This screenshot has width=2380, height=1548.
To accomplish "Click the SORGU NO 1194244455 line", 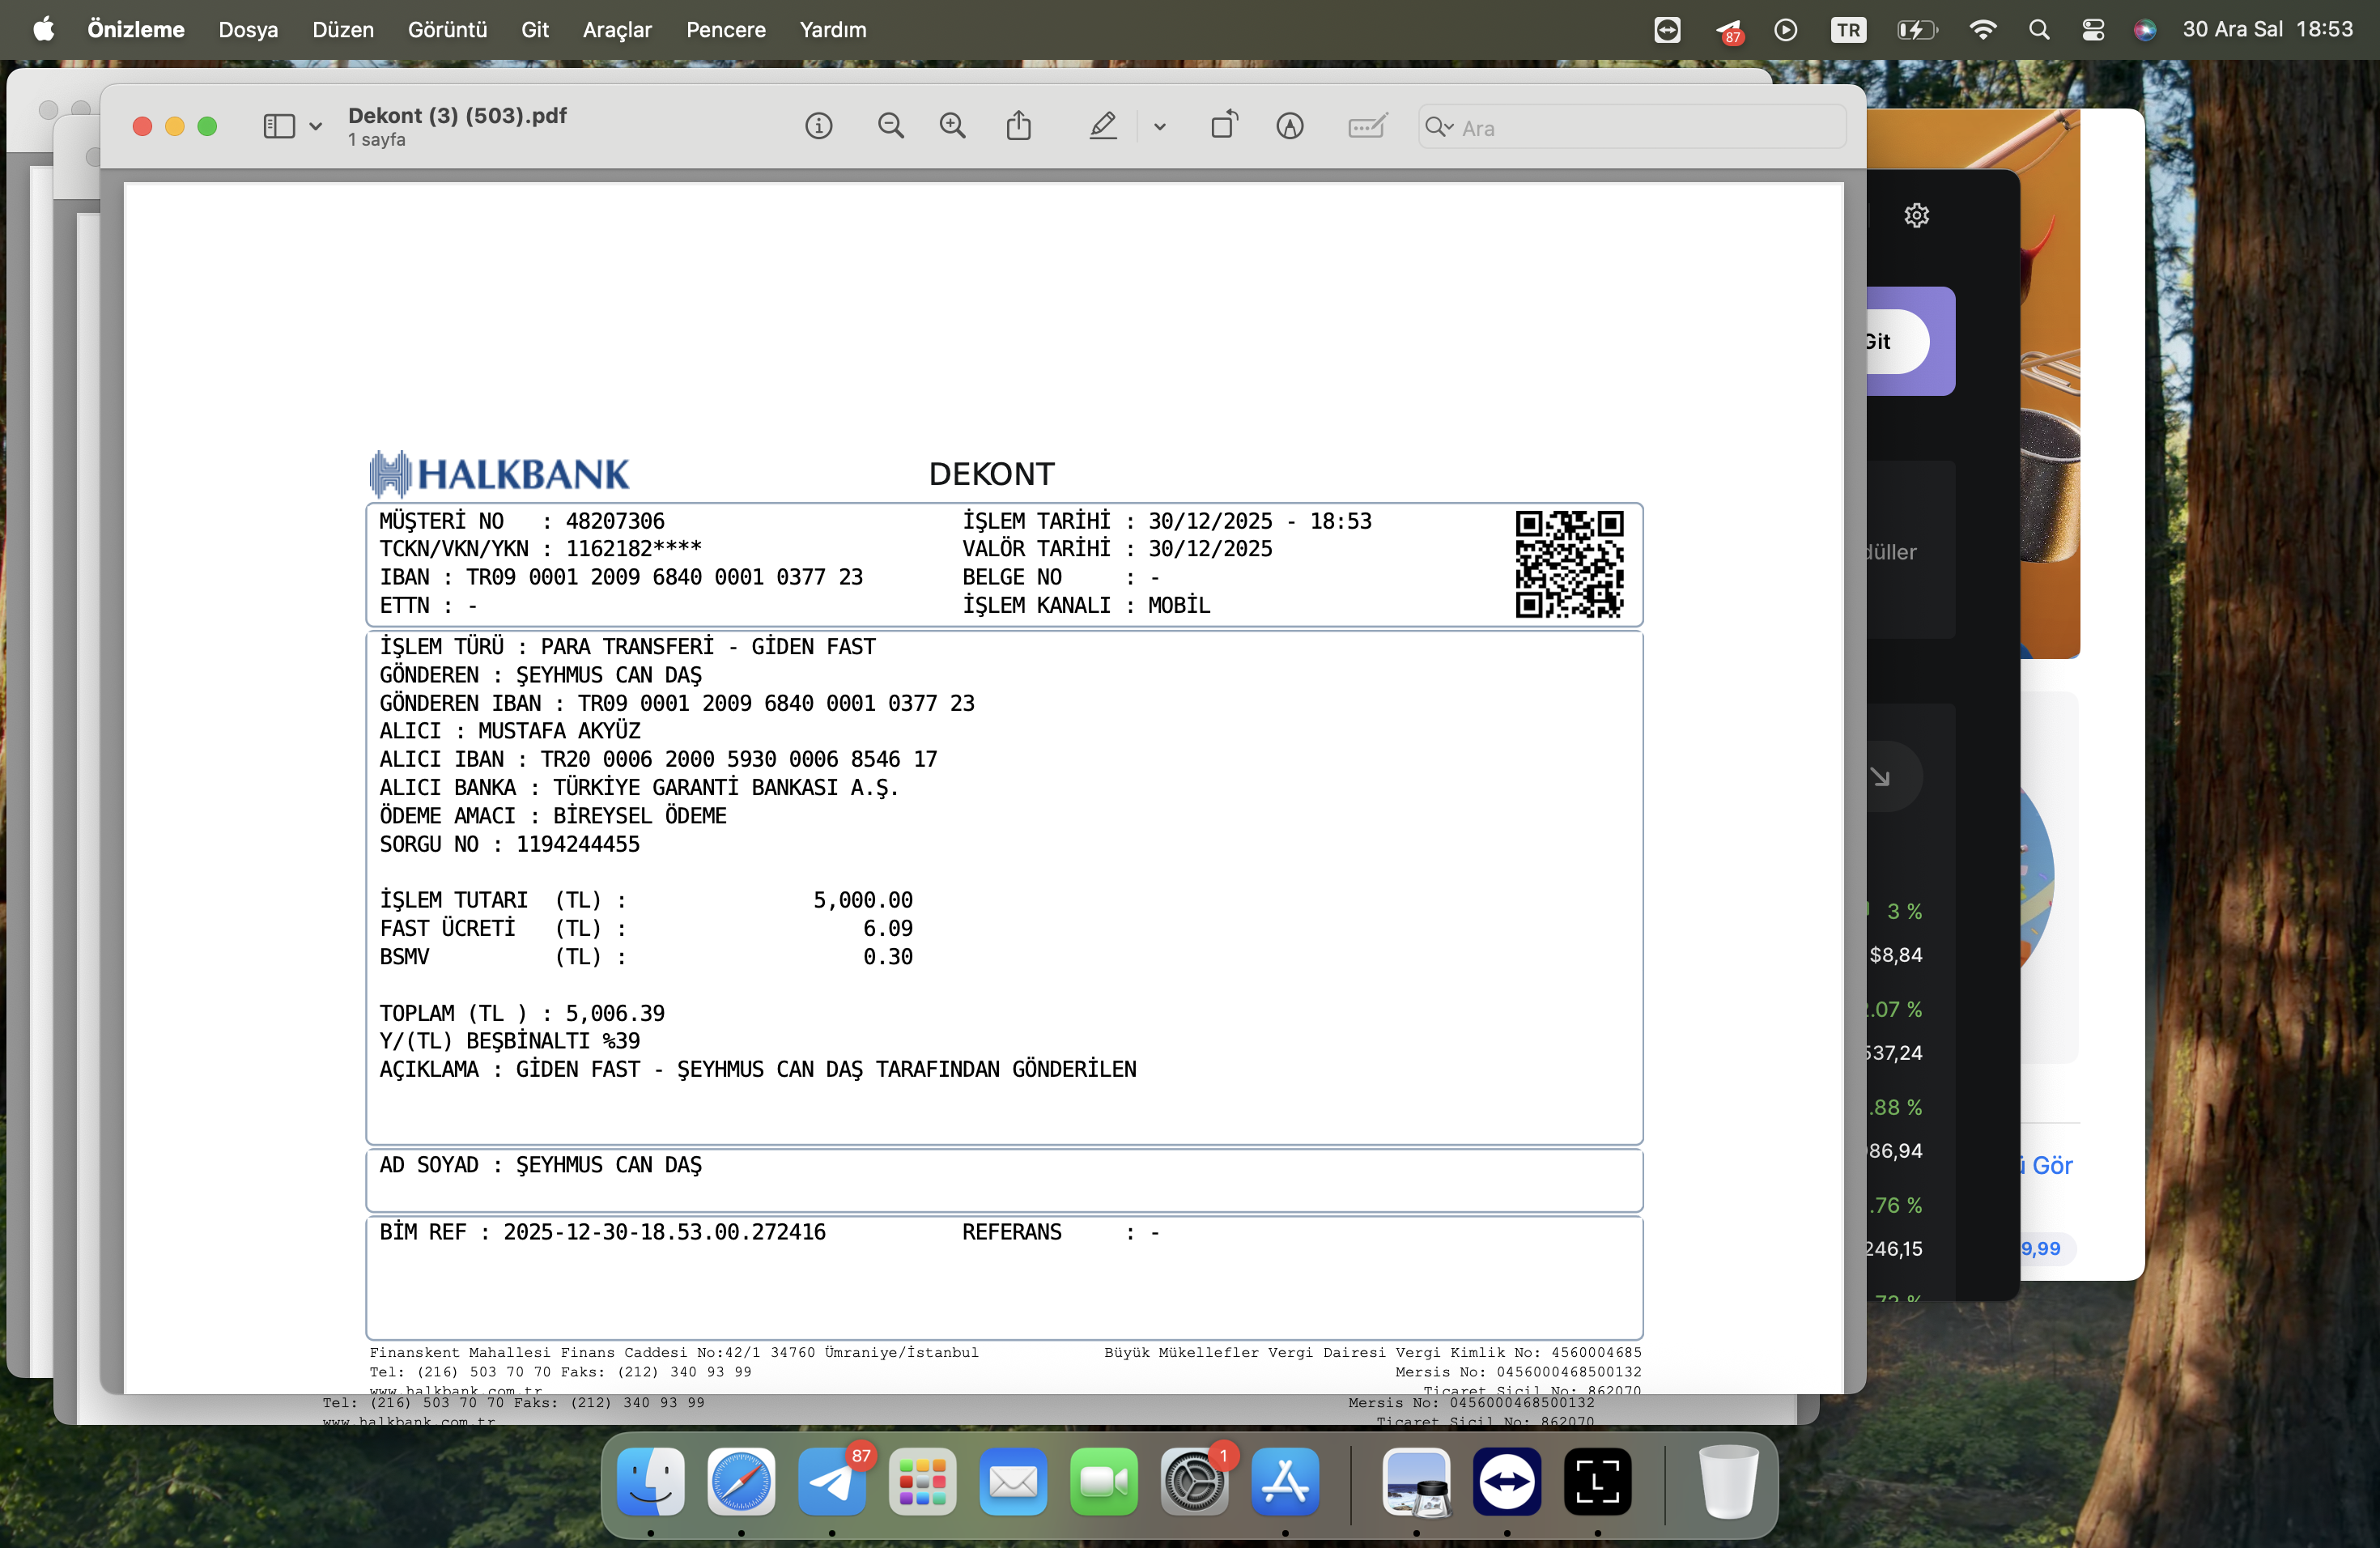I will tap(509, 844).
